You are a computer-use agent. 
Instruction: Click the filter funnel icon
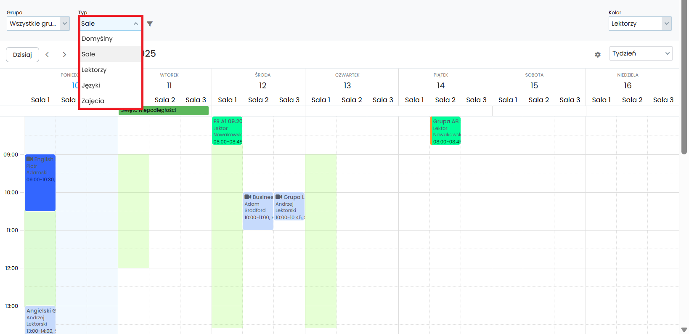coord(150,24)
